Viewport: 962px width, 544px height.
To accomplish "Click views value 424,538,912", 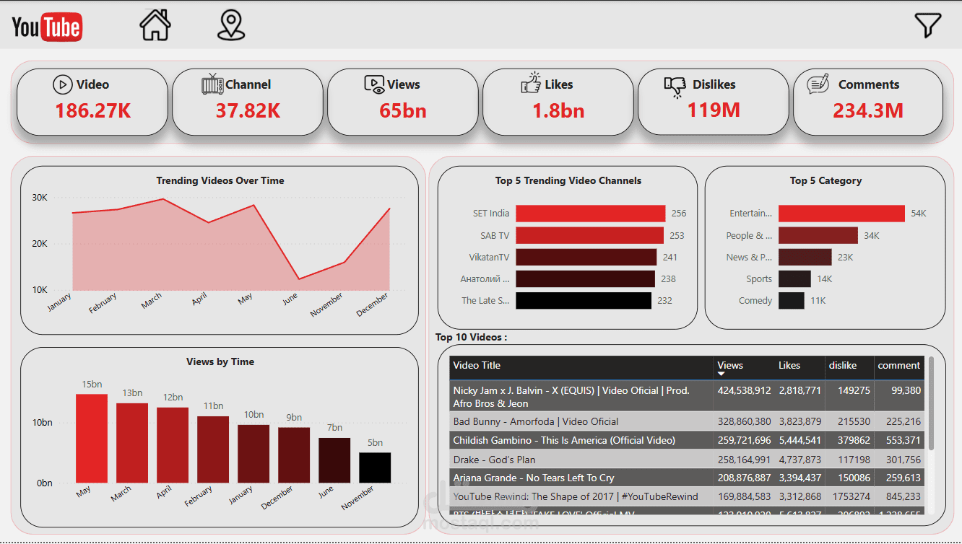I will coord(744,390).
